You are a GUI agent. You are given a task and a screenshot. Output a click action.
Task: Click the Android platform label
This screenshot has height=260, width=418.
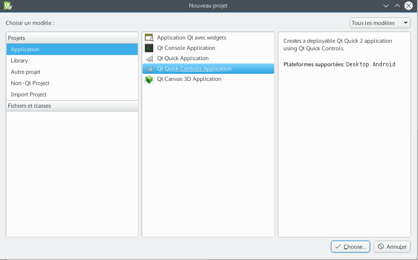click(x=384, y=64)
